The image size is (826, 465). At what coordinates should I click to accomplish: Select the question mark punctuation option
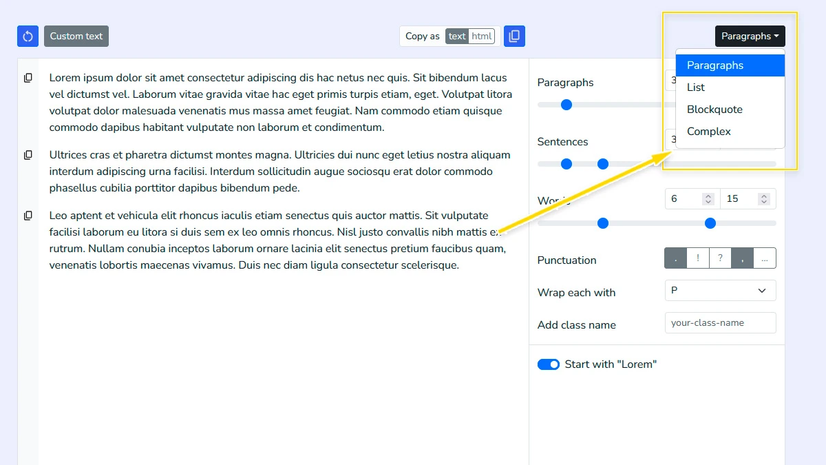tap(719, 258)
